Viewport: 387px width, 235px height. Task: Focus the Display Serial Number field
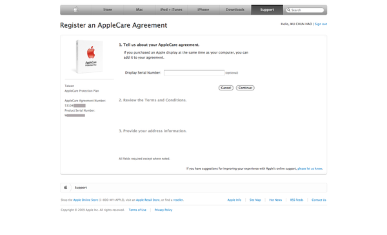[x=194, y=73]
